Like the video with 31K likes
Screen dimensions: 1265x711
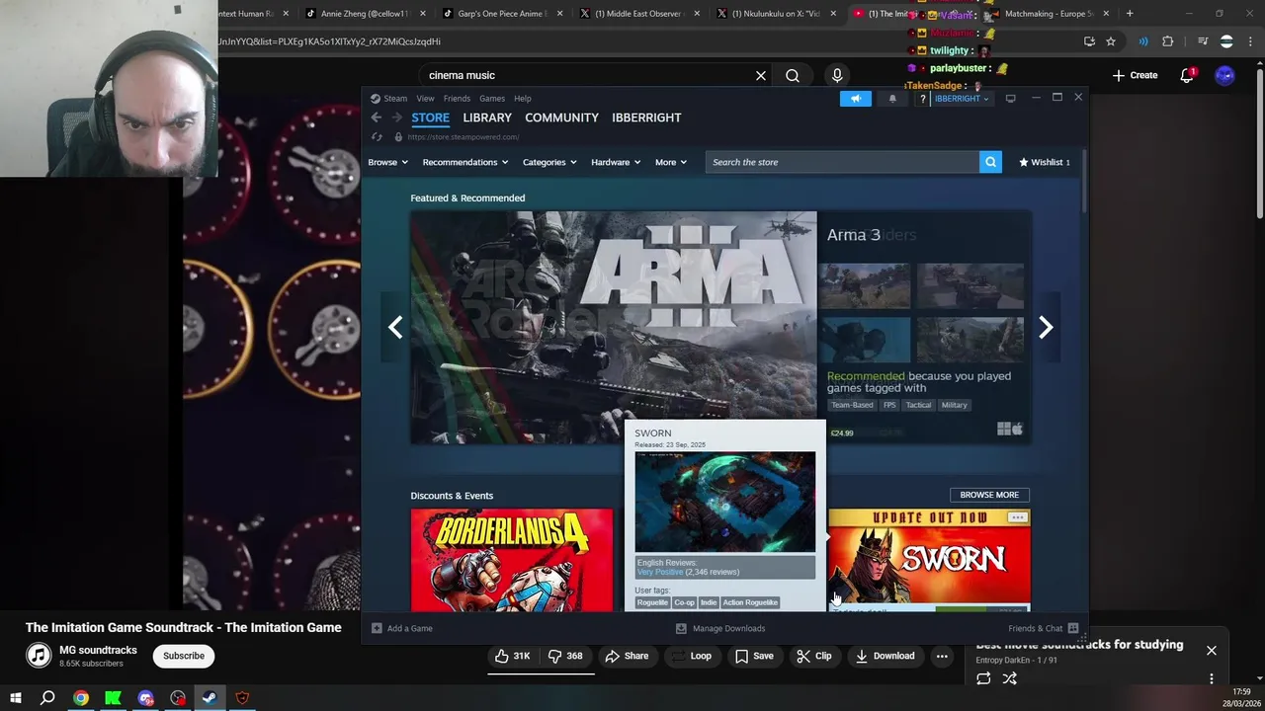[x=512, y=656]
